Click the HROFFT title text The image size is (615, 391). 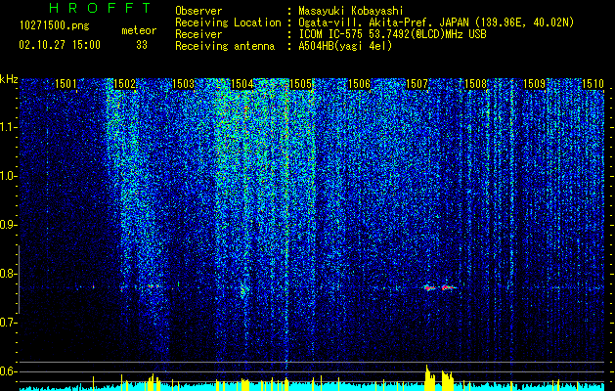pyautogui.click(x=100, y=8)
